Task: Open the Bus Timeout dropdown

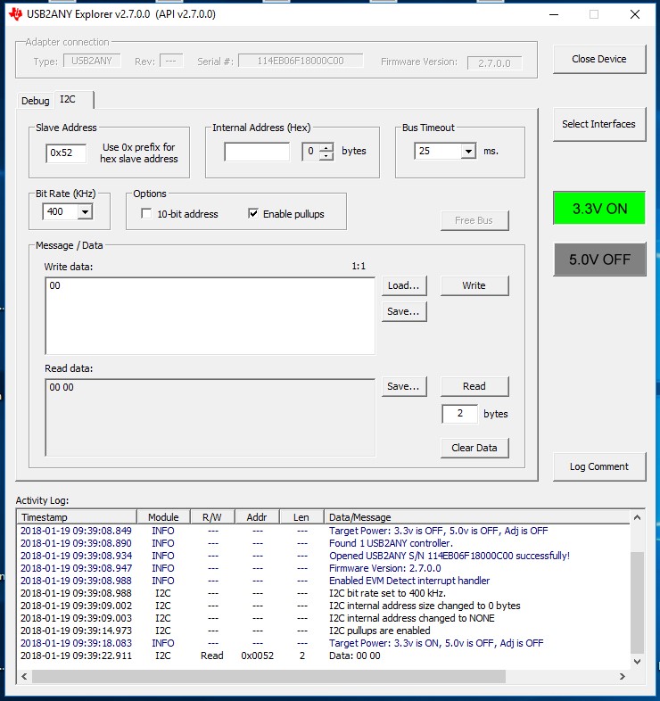Action: coord(468,151)
